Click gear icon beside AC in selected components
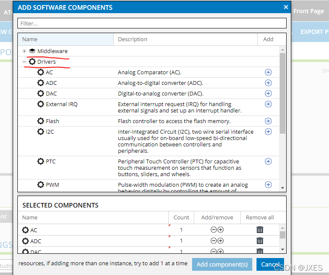 tap(25, 230)
